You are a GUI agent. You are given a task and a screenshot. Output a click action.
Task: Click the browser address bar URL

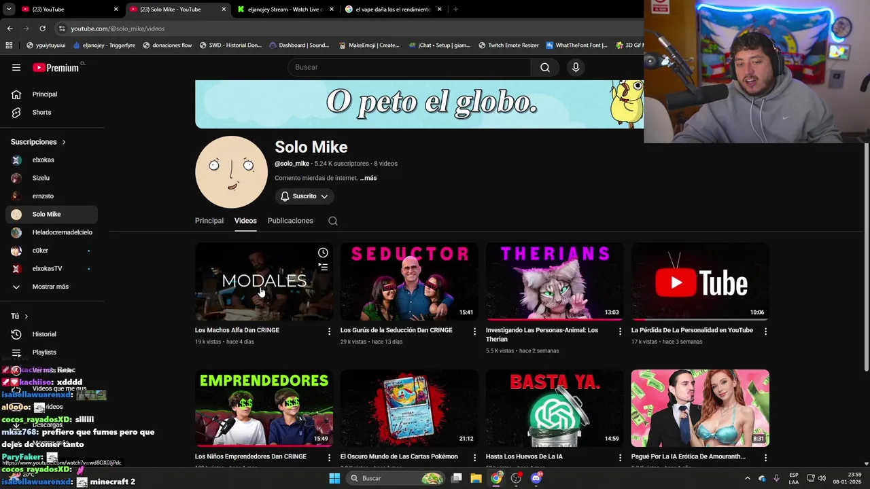[118, 29]
